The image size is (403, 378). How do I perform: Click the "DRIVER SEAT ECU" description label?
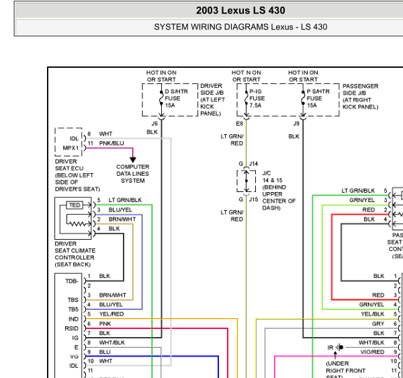pyautogui.click(x=77, y=175)
